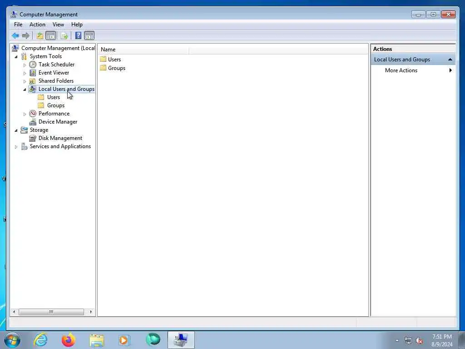Expand the Shared Folders node
This screenshot has height=349, width=465.
click(x=25, y=81)
